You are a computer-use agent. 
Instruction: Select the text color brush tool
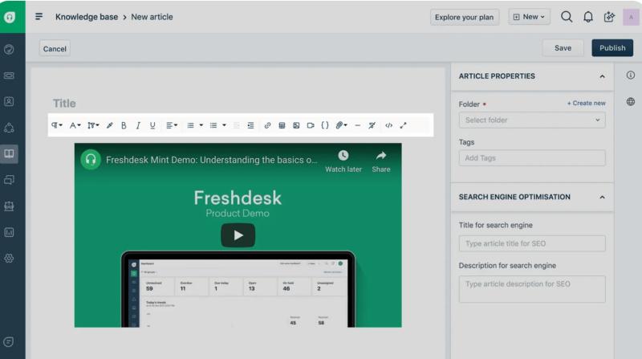[x=109, y=125]
